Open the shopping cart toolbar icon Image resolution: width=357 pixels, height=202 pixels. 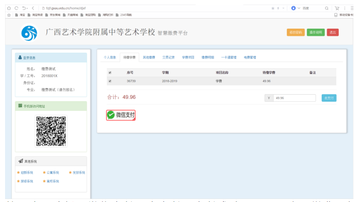[x=337, y=8]
